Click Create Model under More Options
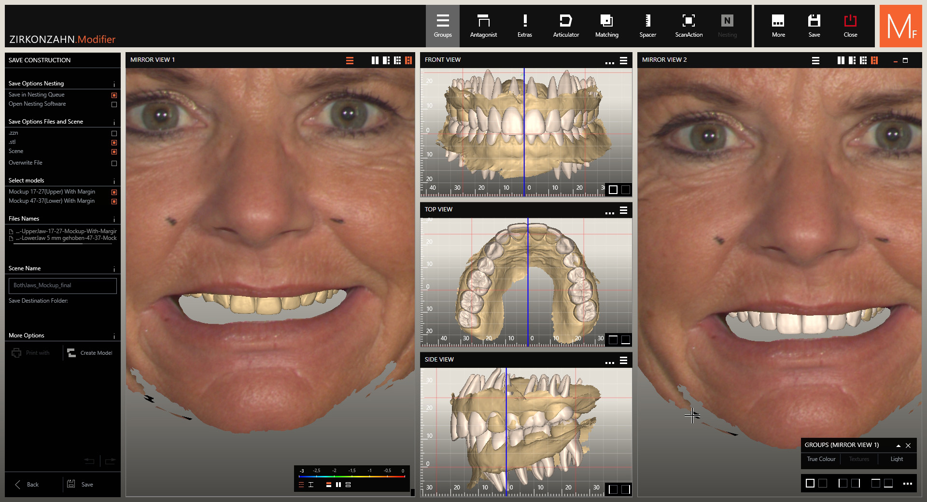927x502 pixels. coord(90,353)
